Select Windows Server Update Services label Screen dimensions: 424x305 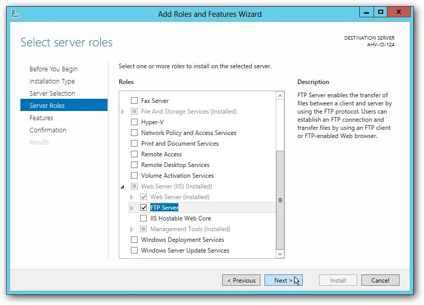pyautogui.click(x=185, y=251)
